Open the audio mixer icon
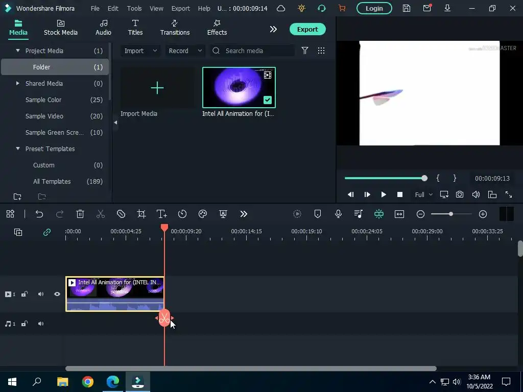The image size is (523, 392). click(359, 214)
